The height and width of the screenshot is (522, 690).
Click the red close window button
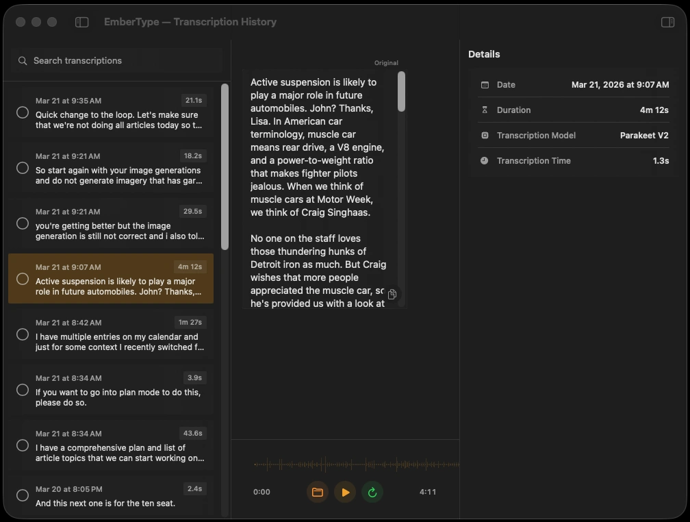click(21, 22)
